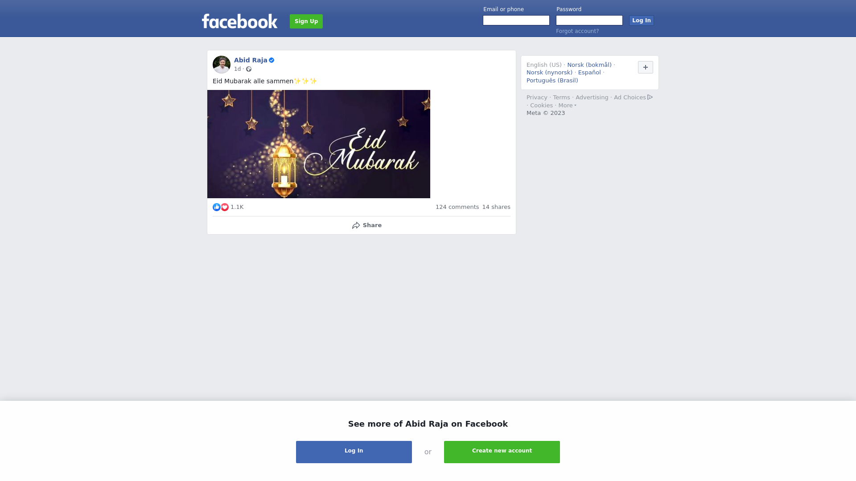The image size is (856, 481).
Task: Switch language to Norsk (bokmål)
Action: click(589, 65)
